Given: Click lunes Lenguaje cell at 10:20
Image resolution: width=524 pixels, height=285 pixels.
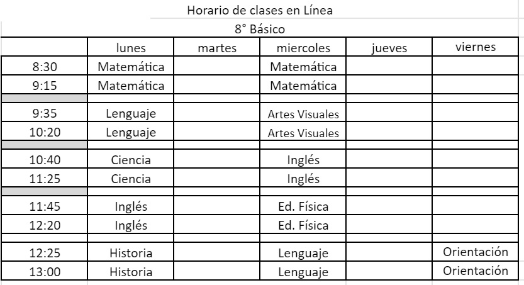Looking at the screenshot, I should (131, 132).
